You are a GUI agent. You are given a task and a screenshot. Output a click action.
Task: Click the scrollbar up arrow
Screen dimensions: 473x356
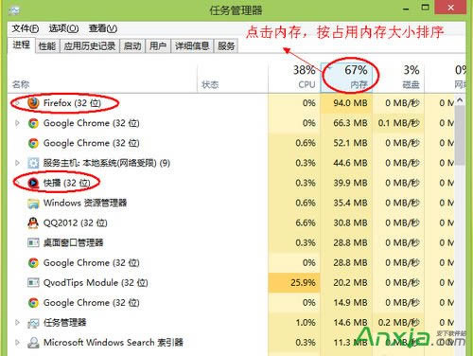tap(460, 100)
